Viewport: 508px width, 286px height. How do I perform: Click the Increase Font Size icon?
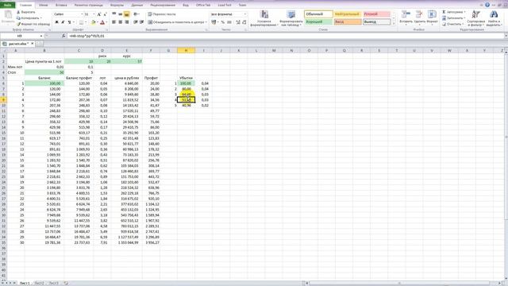click(x=99, y=14)
